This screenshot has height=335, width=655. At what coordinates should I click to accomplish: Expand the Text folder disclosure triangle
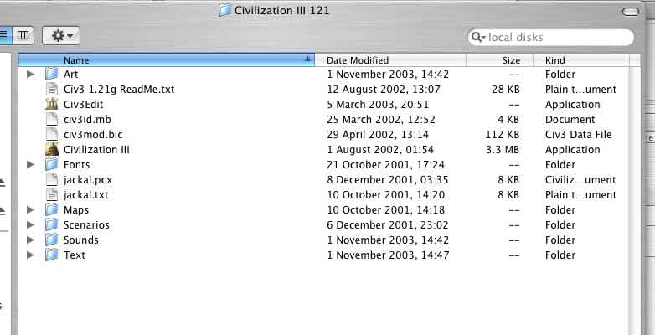(30, 255)
